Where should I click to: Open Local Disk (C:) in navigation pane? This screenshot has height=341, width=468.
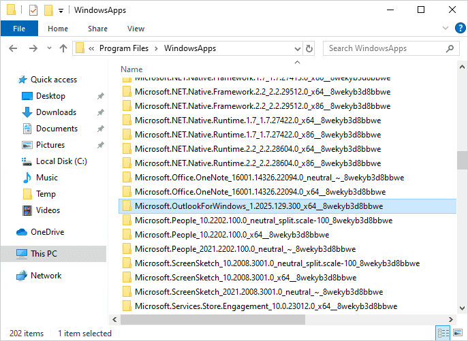(x=61, y=161)
